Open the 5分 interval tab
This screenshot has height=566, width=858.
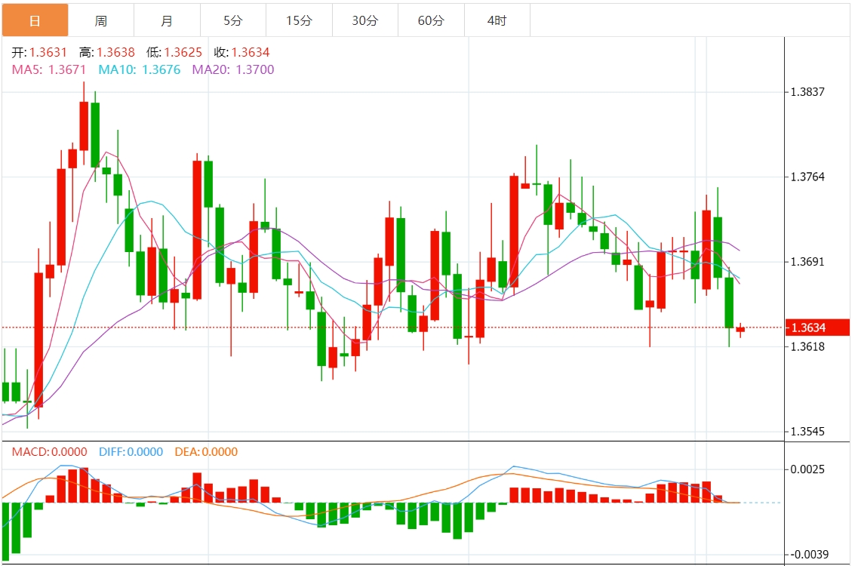coord(233,21)
